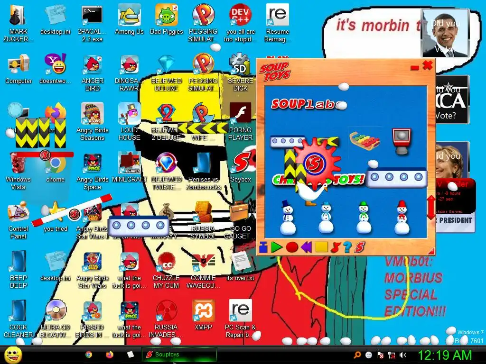486x364 pixels.
Task: Open the 'its over.txt' text file
Action: (x=240, y=266)
